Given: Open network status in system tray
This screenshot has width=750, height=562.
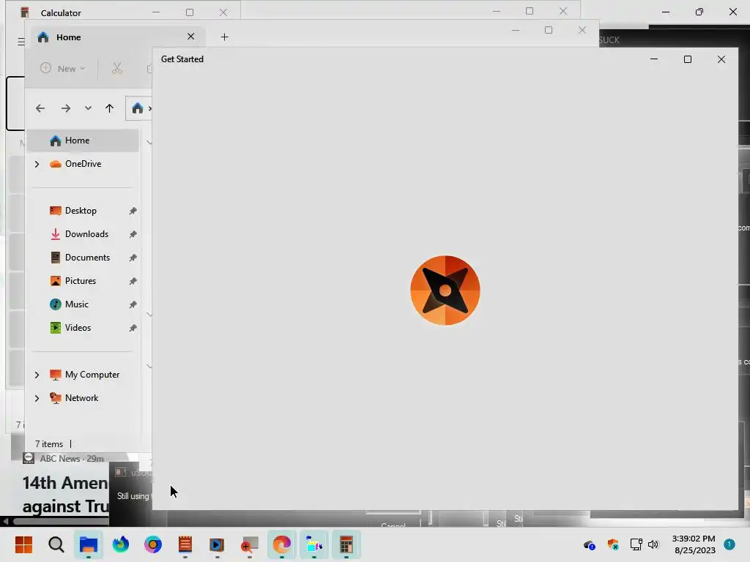Looking at the screenshot, I should pos(636,544).
